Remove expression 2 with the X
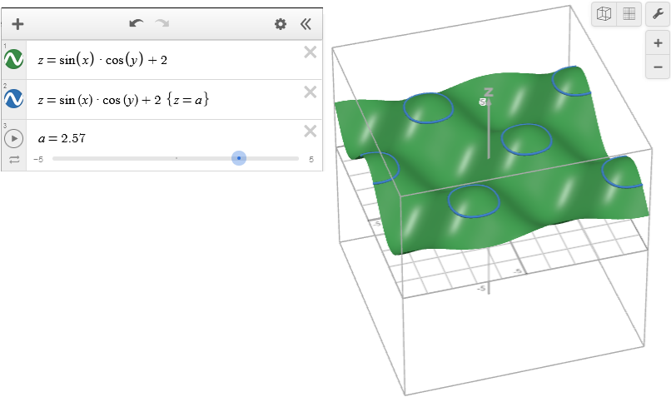 (310, 92)
